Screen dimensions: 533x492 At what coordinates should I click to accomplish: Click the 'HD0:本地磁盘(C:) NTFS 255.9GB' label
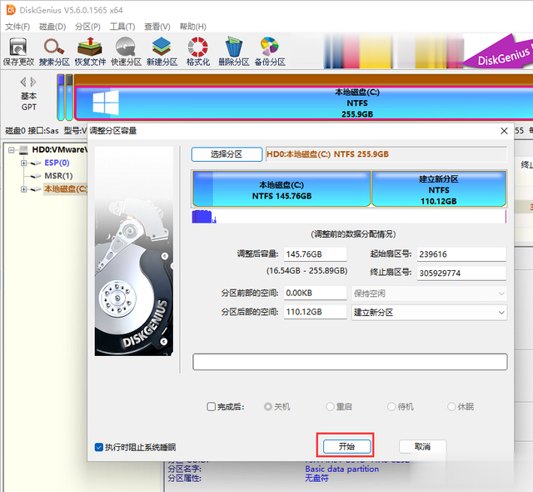point(327,154)
